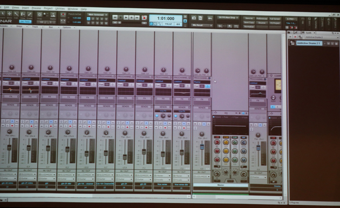Select the Move tool in the toolbar
The height and width of the screenshot is (208, 340).
[9, 14]
